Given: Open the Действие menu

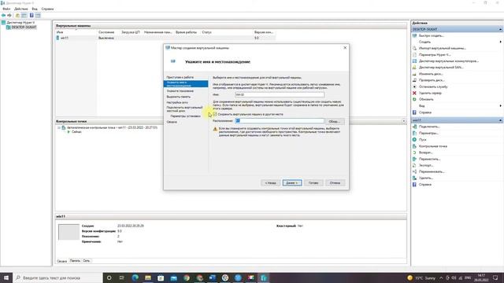Looking at the screenshot, I should pos(21,9).
